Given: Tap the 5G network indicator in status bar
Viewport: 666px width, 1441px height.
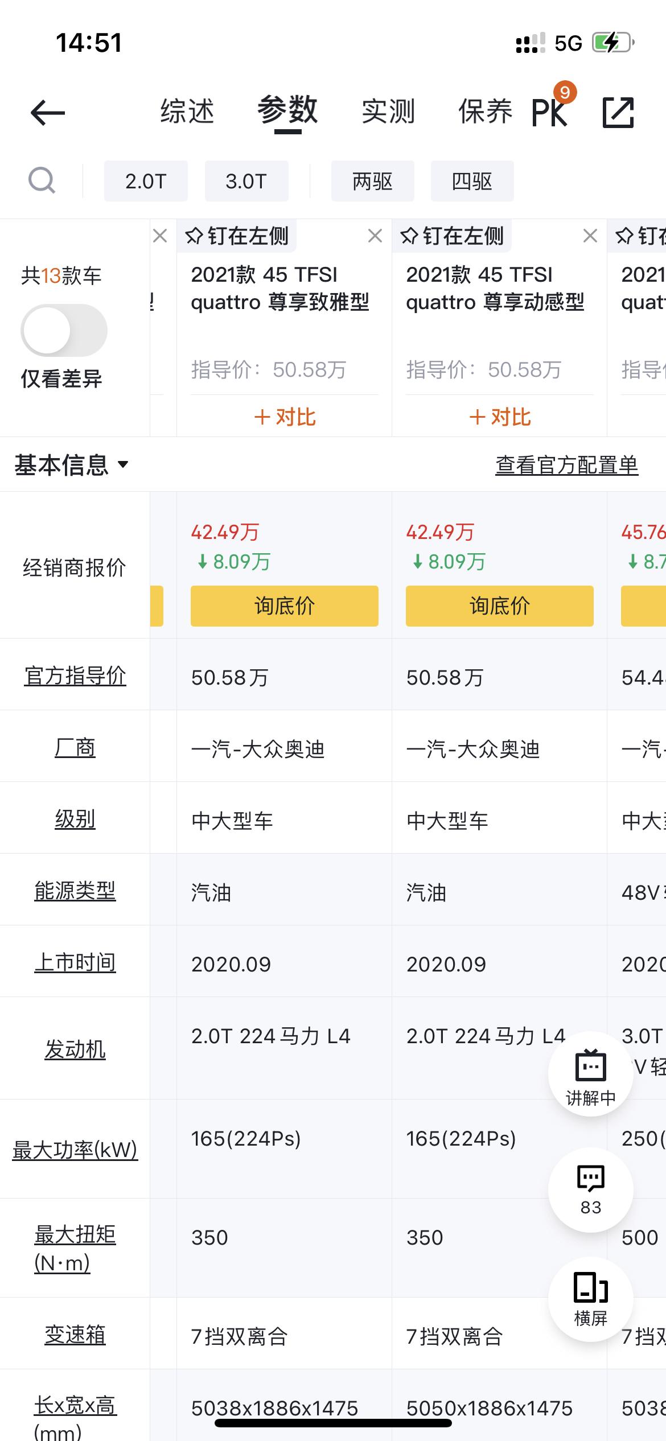Looking at the screenshot, I should tap(569, 43).
